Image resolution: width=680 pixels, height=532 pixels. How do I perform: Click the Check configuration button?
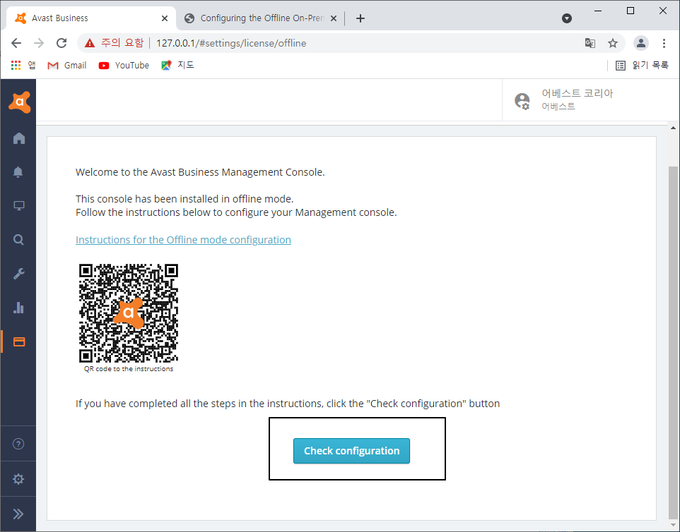pos(351,451)
